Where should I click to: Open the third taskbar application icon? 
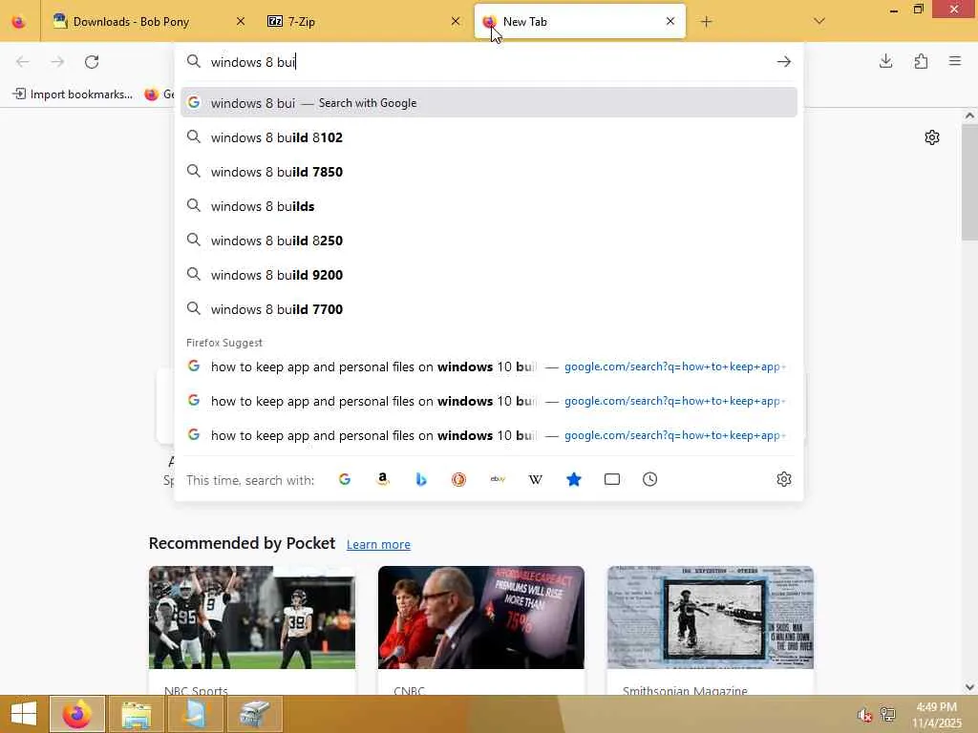point(195,714)
